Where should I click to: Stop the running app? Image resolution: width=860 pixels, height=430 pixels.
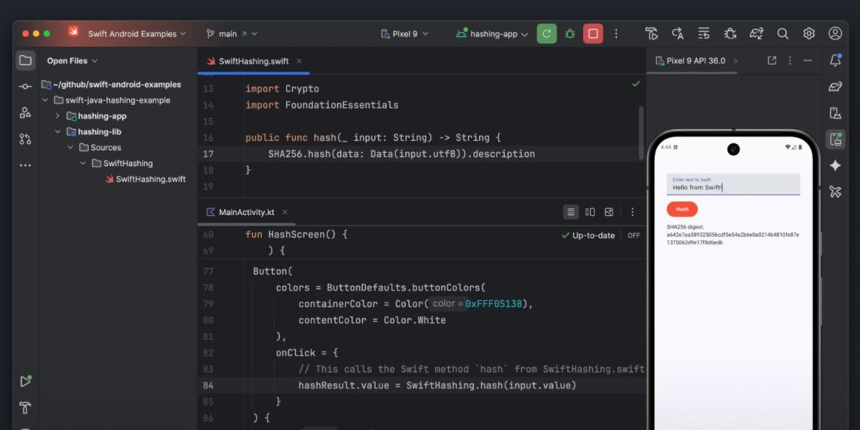pos(593,34)
